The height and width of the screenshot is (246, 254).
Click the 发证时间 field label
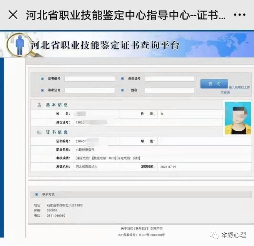[x=147, y=166]
